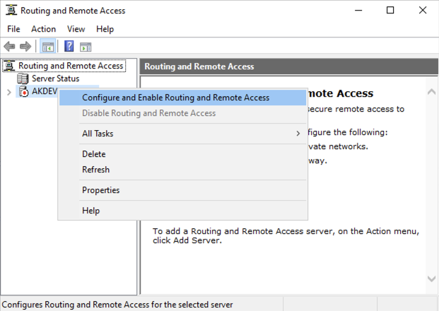Toggle the Show/Hide Console Tree icon
The height and width of the screenshot is (311, 439).
(48, 46)
